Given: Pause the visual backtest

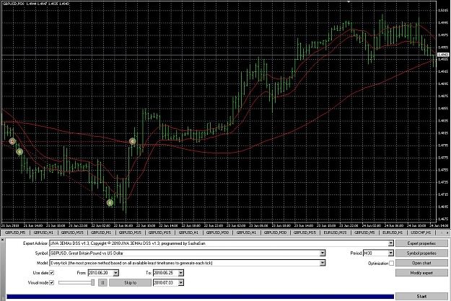Looking at the screenshot, I should [x=102, y=282].
